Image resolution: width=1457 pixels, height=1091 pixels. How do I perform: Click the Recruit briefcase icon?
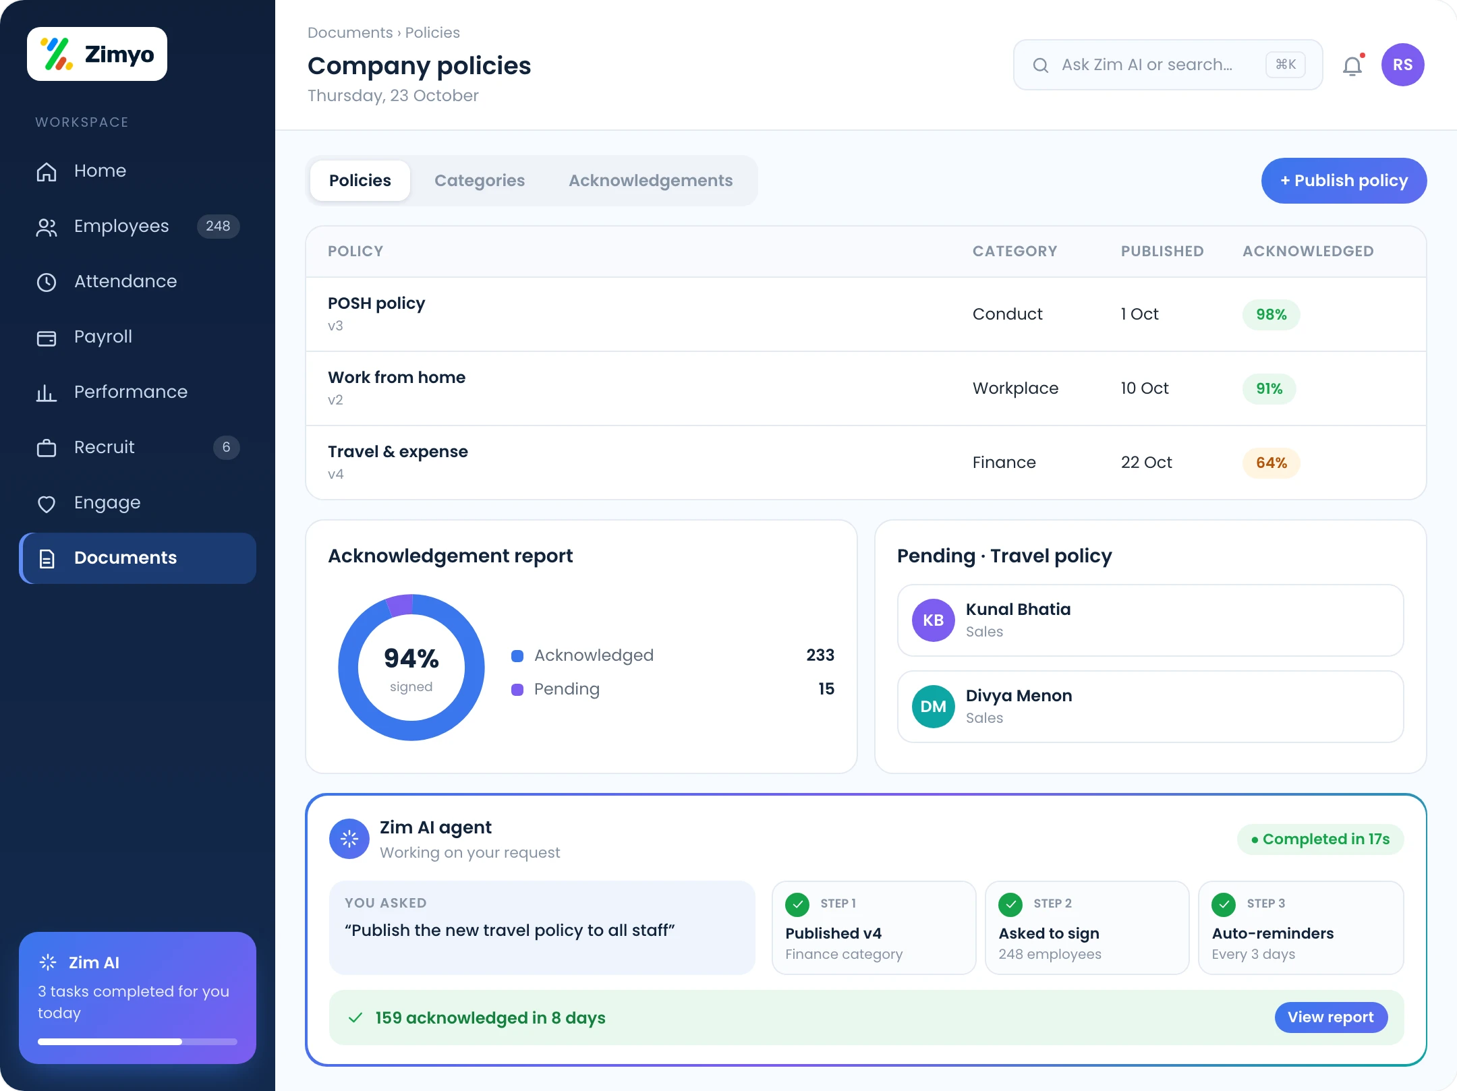point(47,448)
